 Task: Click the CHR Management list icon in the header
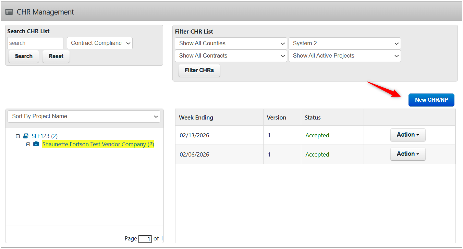[x=9, y=11]
